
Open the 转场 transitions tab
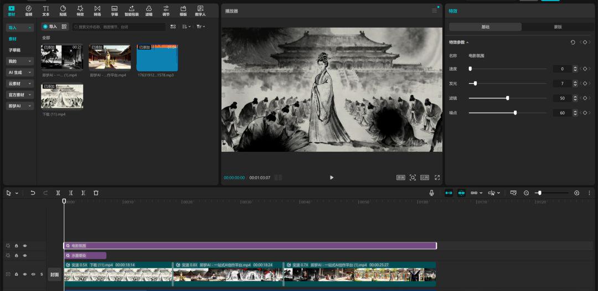pos(97,10)
